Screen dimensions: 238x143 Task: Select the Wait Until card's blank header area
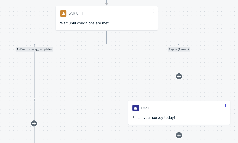[x=117, y=13]
